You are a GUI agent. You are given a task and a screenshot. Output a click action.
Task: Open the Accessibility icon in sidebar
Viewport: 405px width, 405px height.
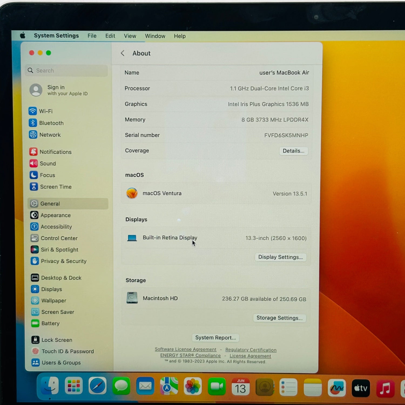[35, 227]
